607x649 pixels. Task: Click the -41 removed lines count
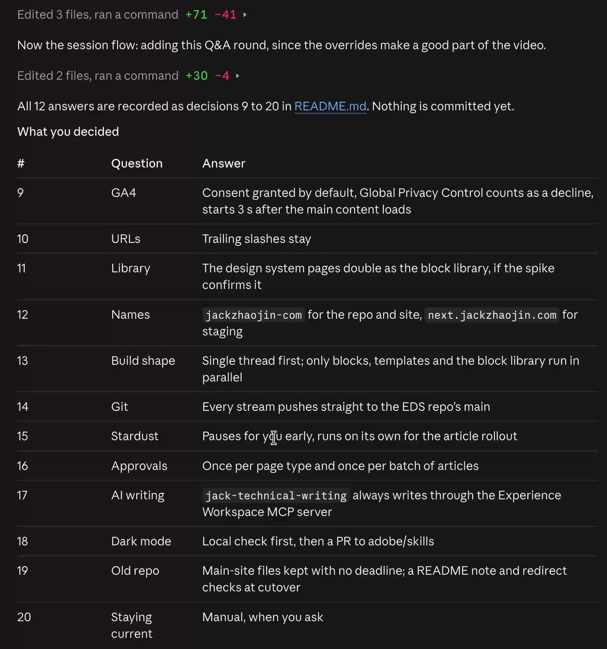[225, 15]
